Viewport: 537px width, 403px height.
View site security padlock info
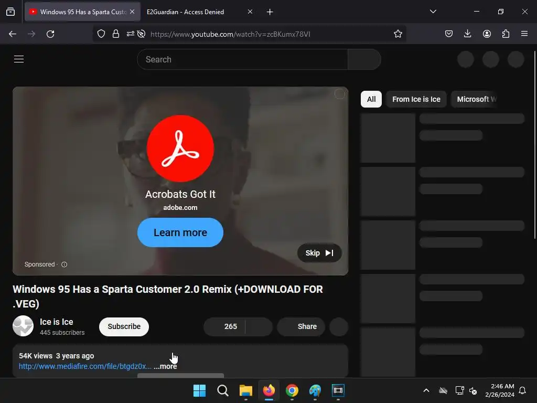(116, 34)
